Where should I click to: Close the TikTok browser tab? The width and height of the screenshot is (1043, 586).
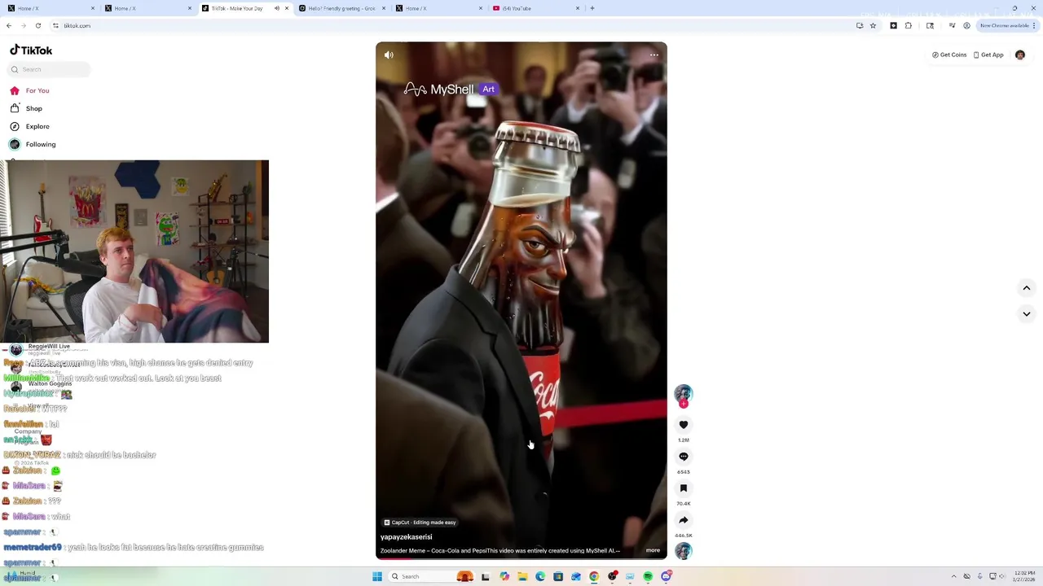(286, 8)
